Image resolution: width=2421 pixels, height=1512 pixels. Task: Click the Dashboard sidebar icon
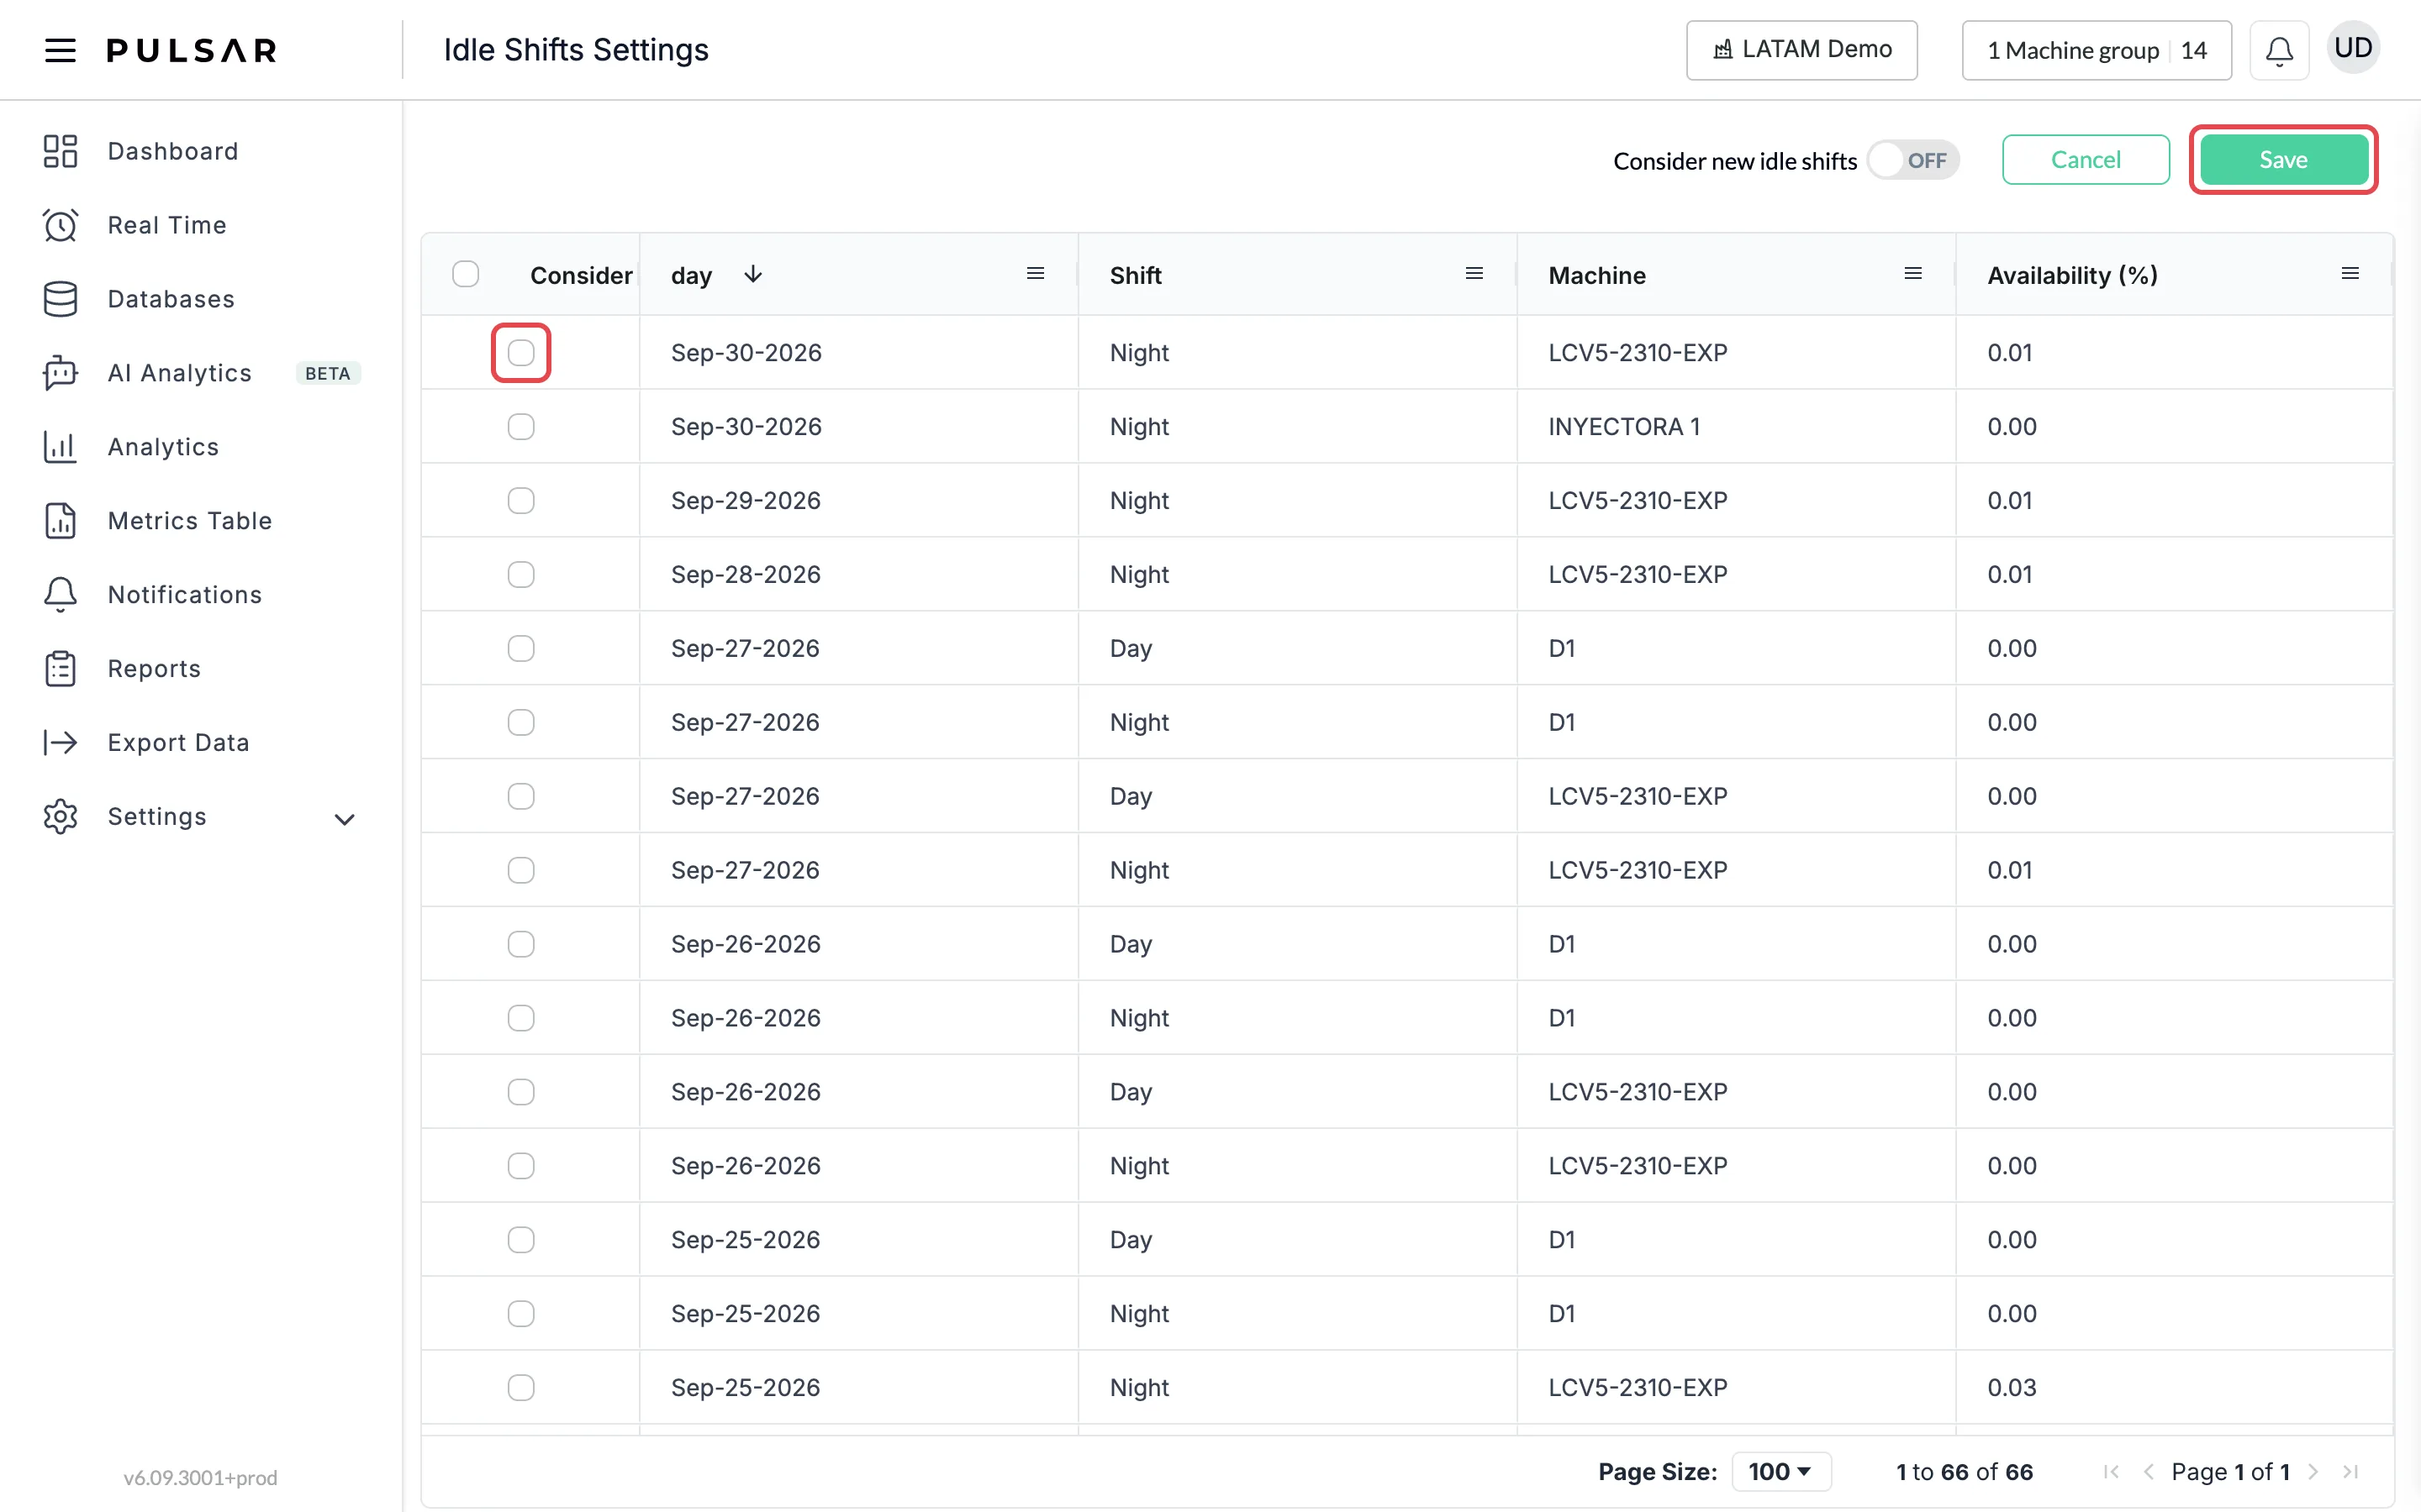pos(60,151)
